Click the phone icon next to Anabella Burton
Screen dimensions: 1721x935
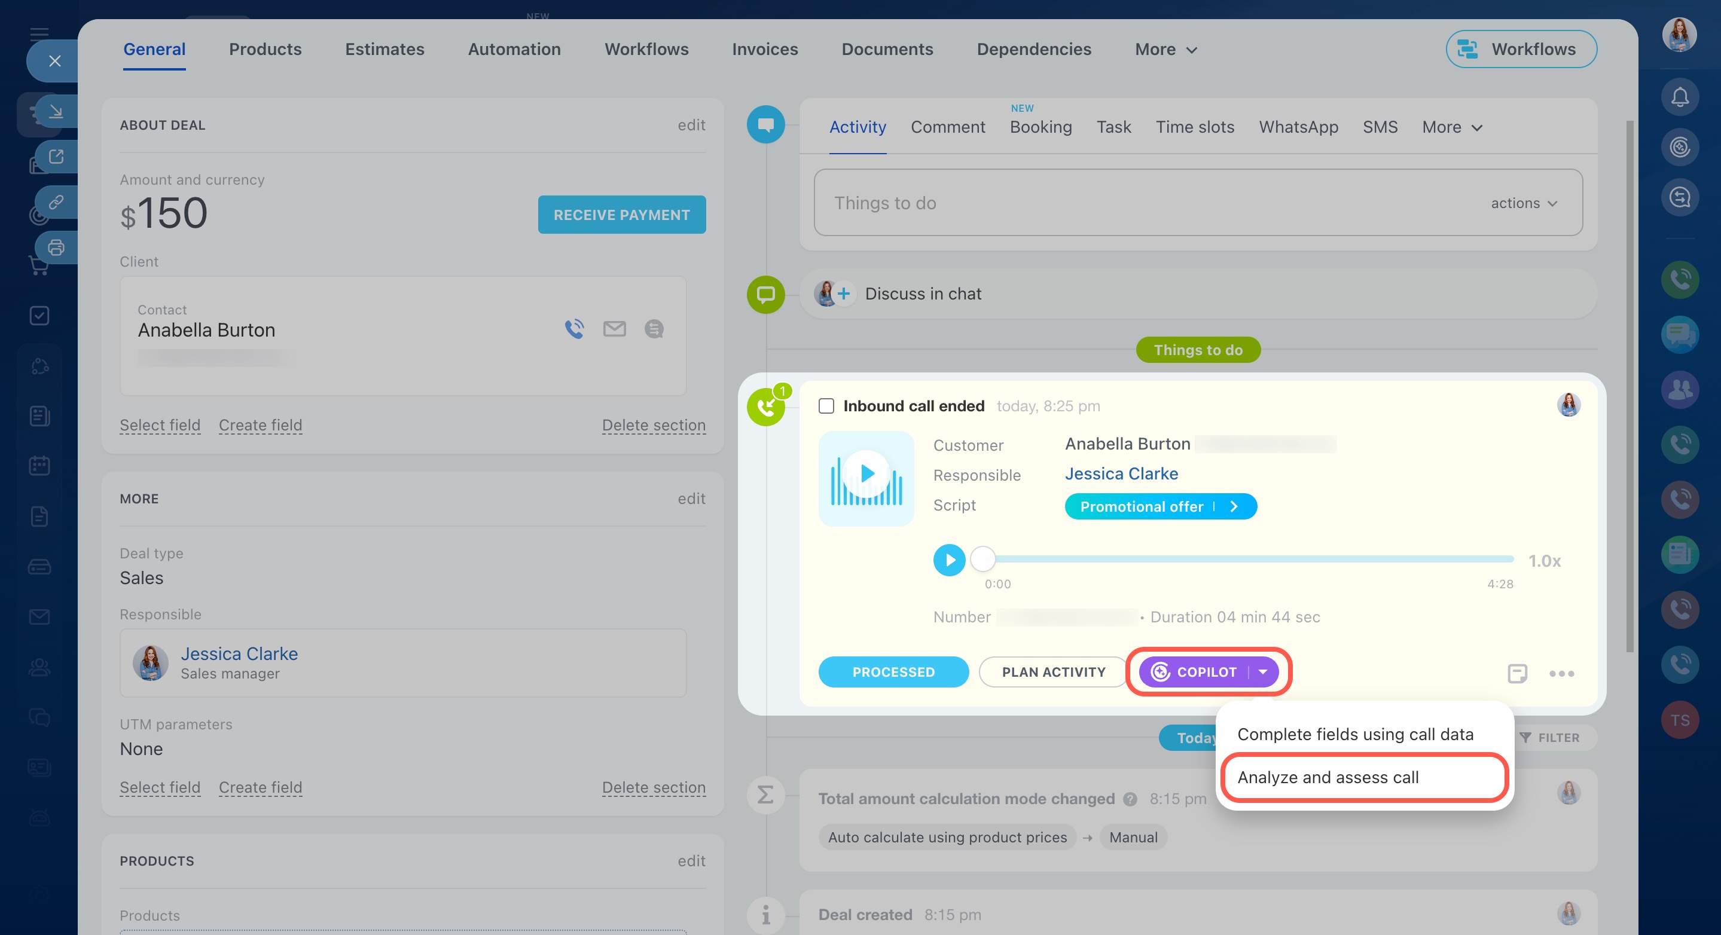pyautogui.click(x=574, y=329)
